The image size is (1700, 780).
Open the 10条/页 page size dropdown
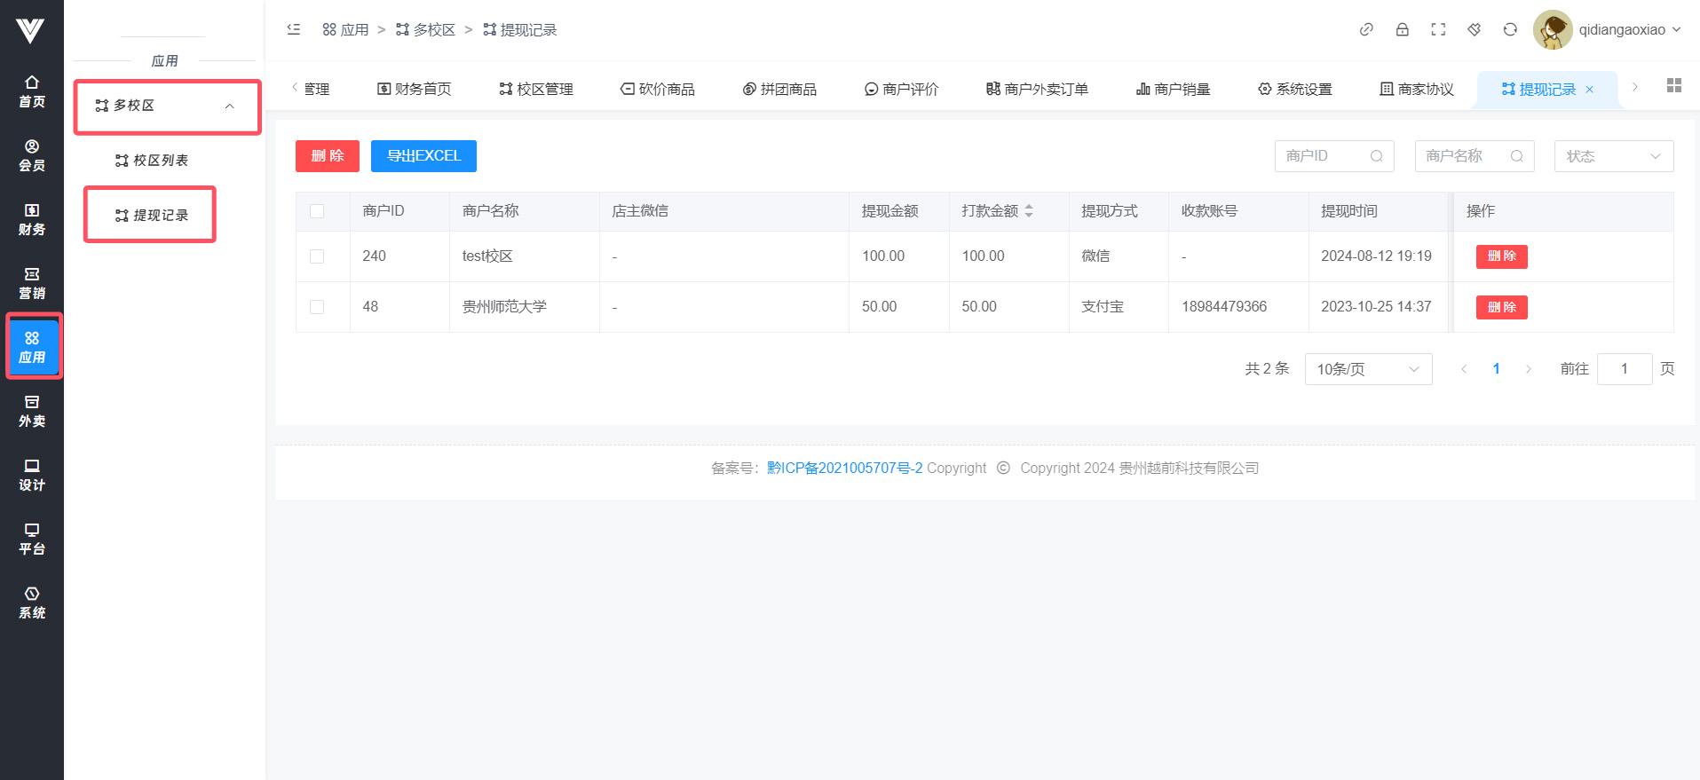click(1367, 369)
